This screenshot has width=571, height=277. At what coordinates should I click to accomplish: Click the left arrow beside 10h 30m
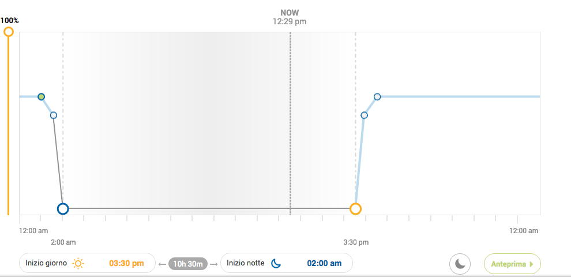pos(163,264)
